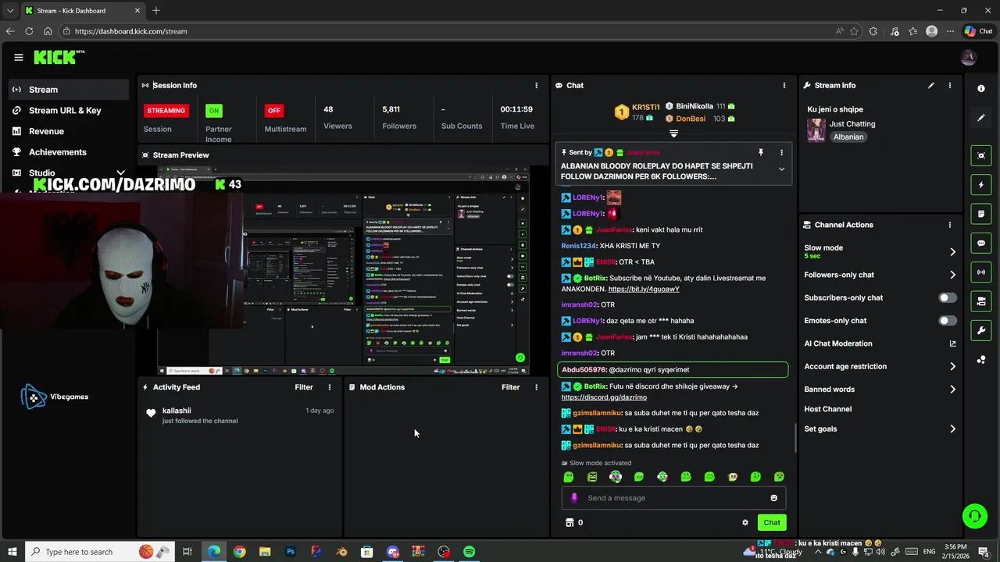
Task: Open Chat panel three-dot menu
Action: [x=784, y=85]
